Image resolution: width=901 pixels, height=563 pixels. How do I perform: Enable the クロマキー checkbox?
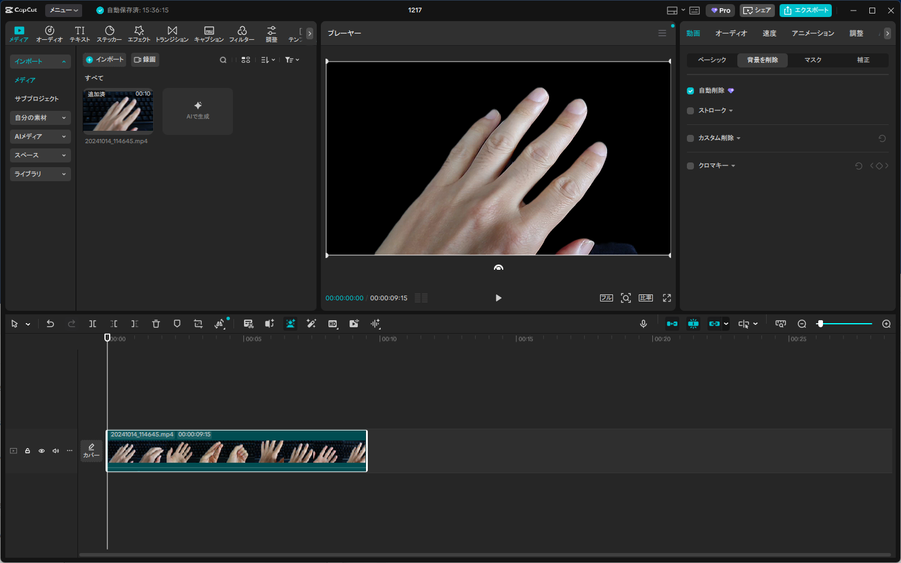click(690, 165)
